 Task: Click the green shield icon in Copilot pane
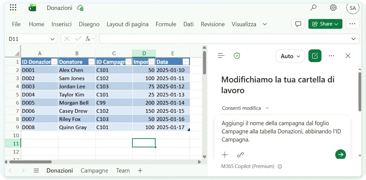(237, 56)
